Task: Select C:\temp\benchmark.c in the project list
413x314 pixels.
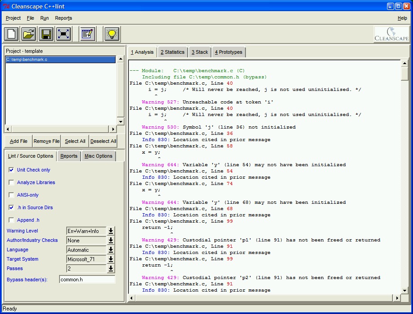Action: (60, 60)
